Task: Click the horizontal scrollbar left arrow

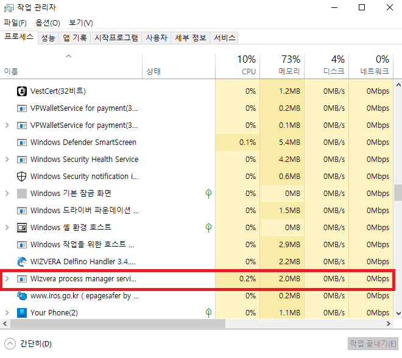Action: pos(5,324)
